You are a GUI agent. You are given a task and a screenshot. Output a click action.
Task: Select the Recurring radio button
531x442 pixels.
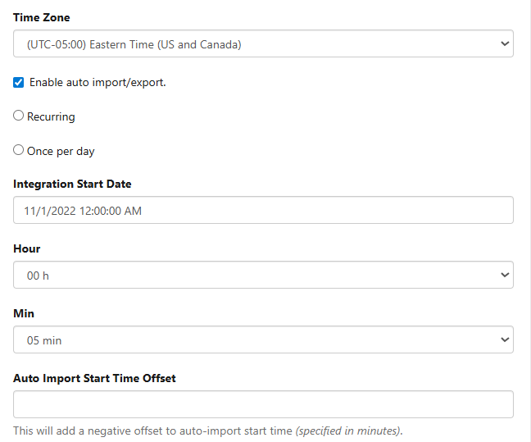point(19,116)
